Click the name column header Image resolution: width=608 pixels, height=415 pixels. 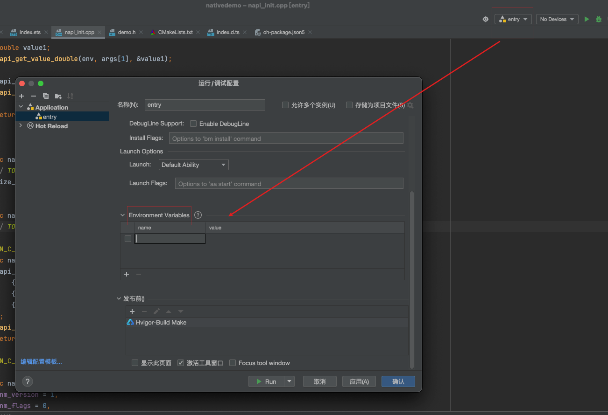[170, 228]
